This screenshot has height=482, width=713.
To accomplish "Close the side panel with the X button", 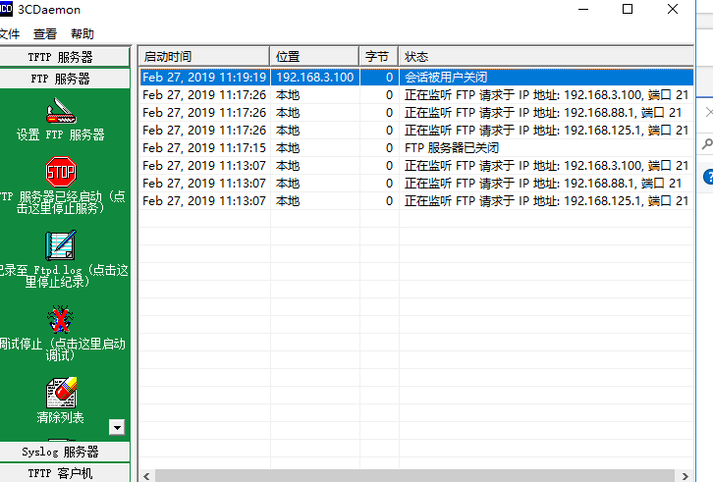I will [709, 112].
